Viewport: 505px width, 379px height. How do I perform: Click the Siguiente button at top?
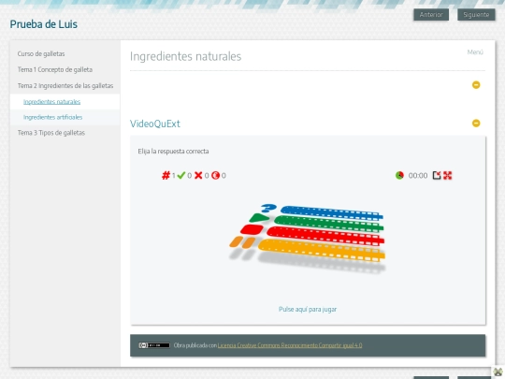coord(476,15)
